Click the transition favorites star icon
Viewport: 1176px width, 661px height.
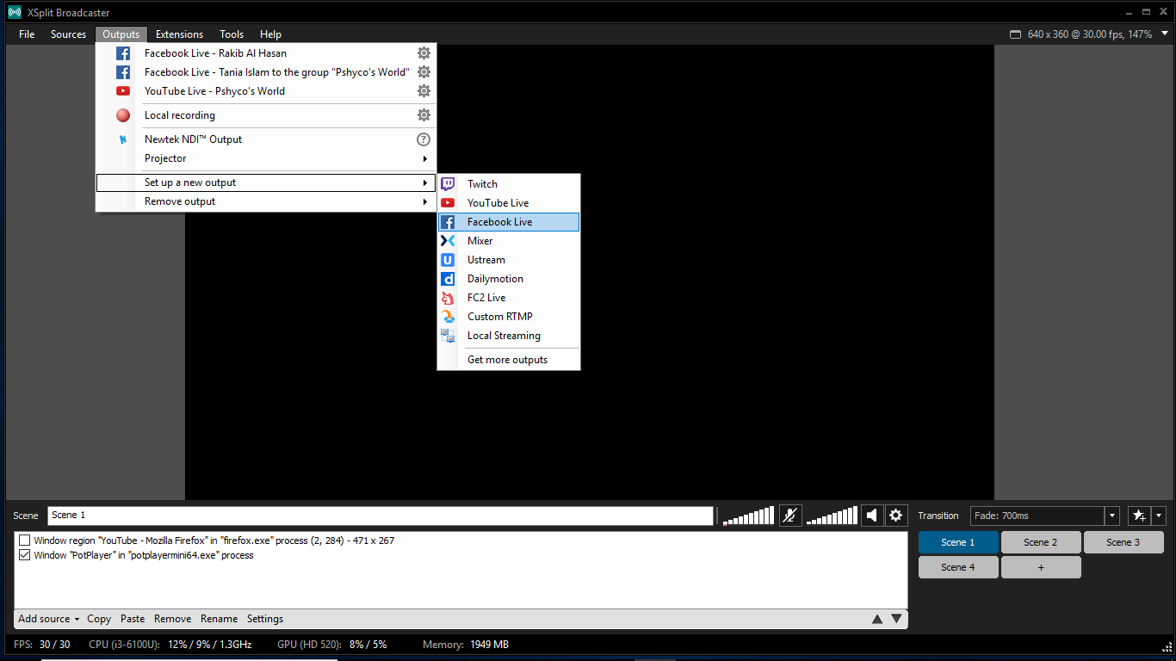point(1139,516)
